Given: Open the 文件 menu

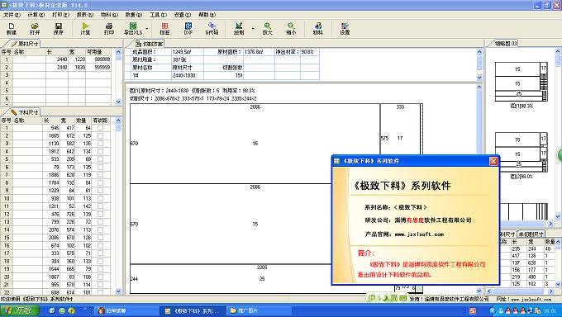Looking at the screenshot, I should [x=12, y=15].
